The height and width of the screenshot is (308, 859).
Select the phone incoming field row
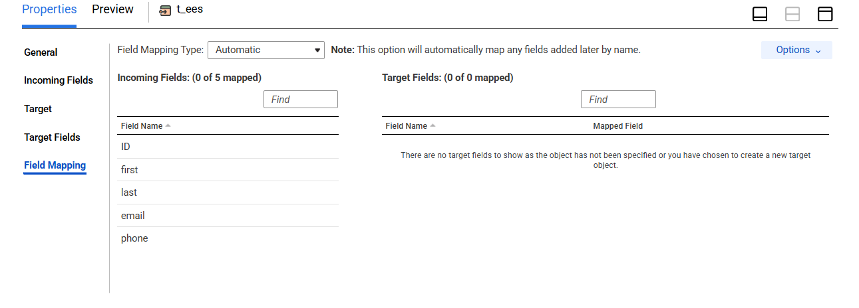228,238
